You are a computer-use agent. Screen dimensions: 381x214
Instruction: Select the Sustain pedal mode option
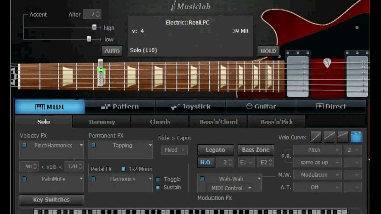(x=158, y=187)
